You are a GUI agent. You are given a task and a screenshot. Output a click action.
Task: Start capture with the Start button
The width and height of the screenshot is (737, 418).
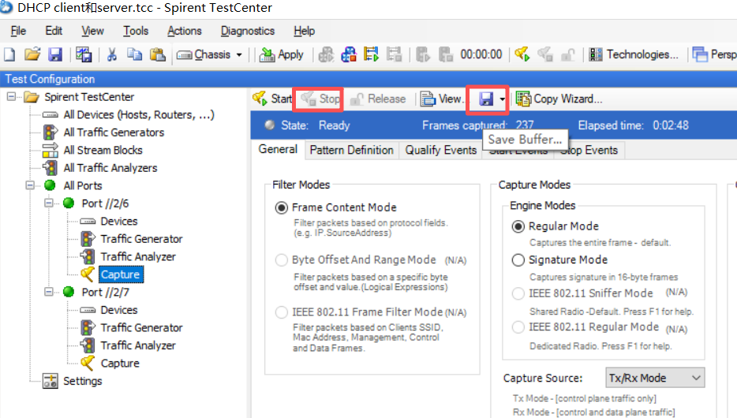click(272, 99)
